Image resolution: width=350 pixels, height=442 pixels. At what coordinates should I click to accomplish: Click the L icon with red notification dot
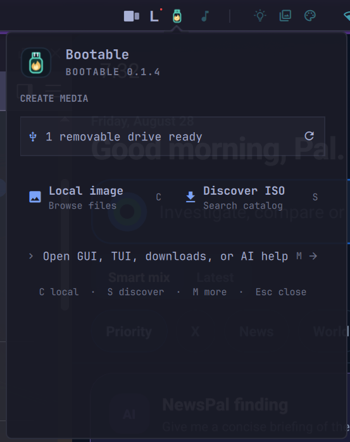pos(156,16)
